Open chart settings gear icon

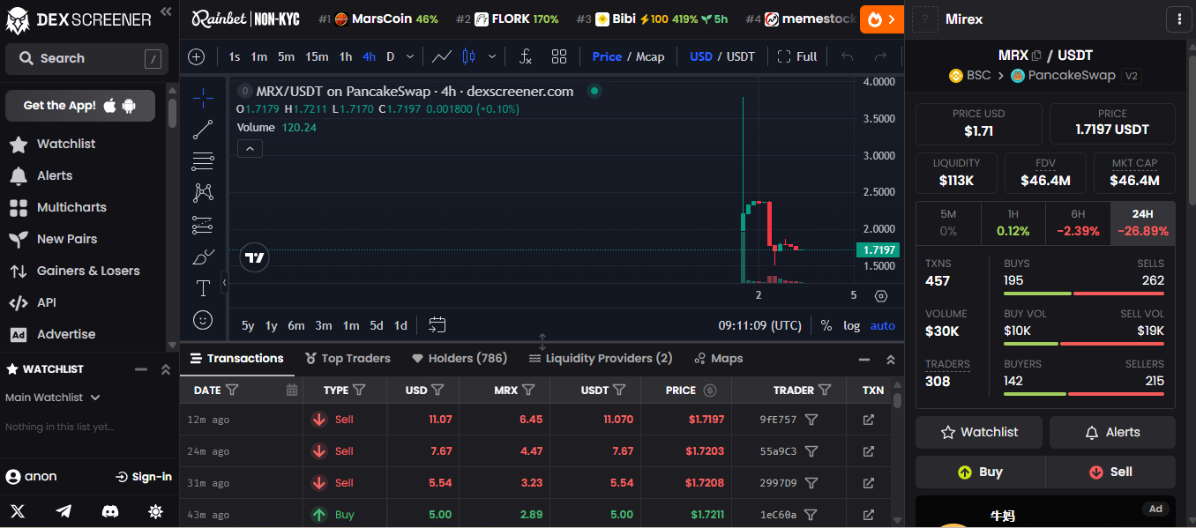click(x=881, y=296)
